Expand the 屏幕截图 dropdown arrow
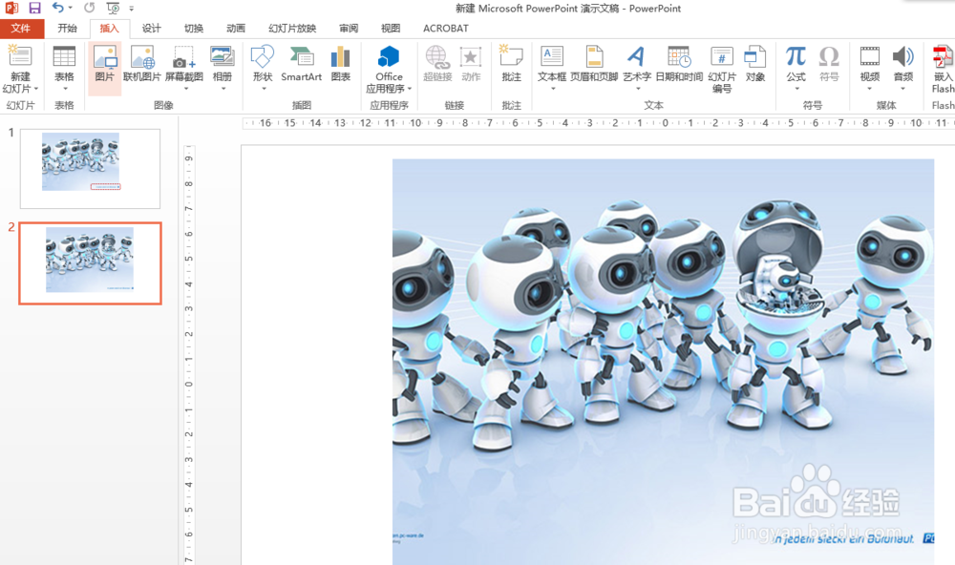The width and height of the screenshot is (955, 565). [x=184, y=89]
